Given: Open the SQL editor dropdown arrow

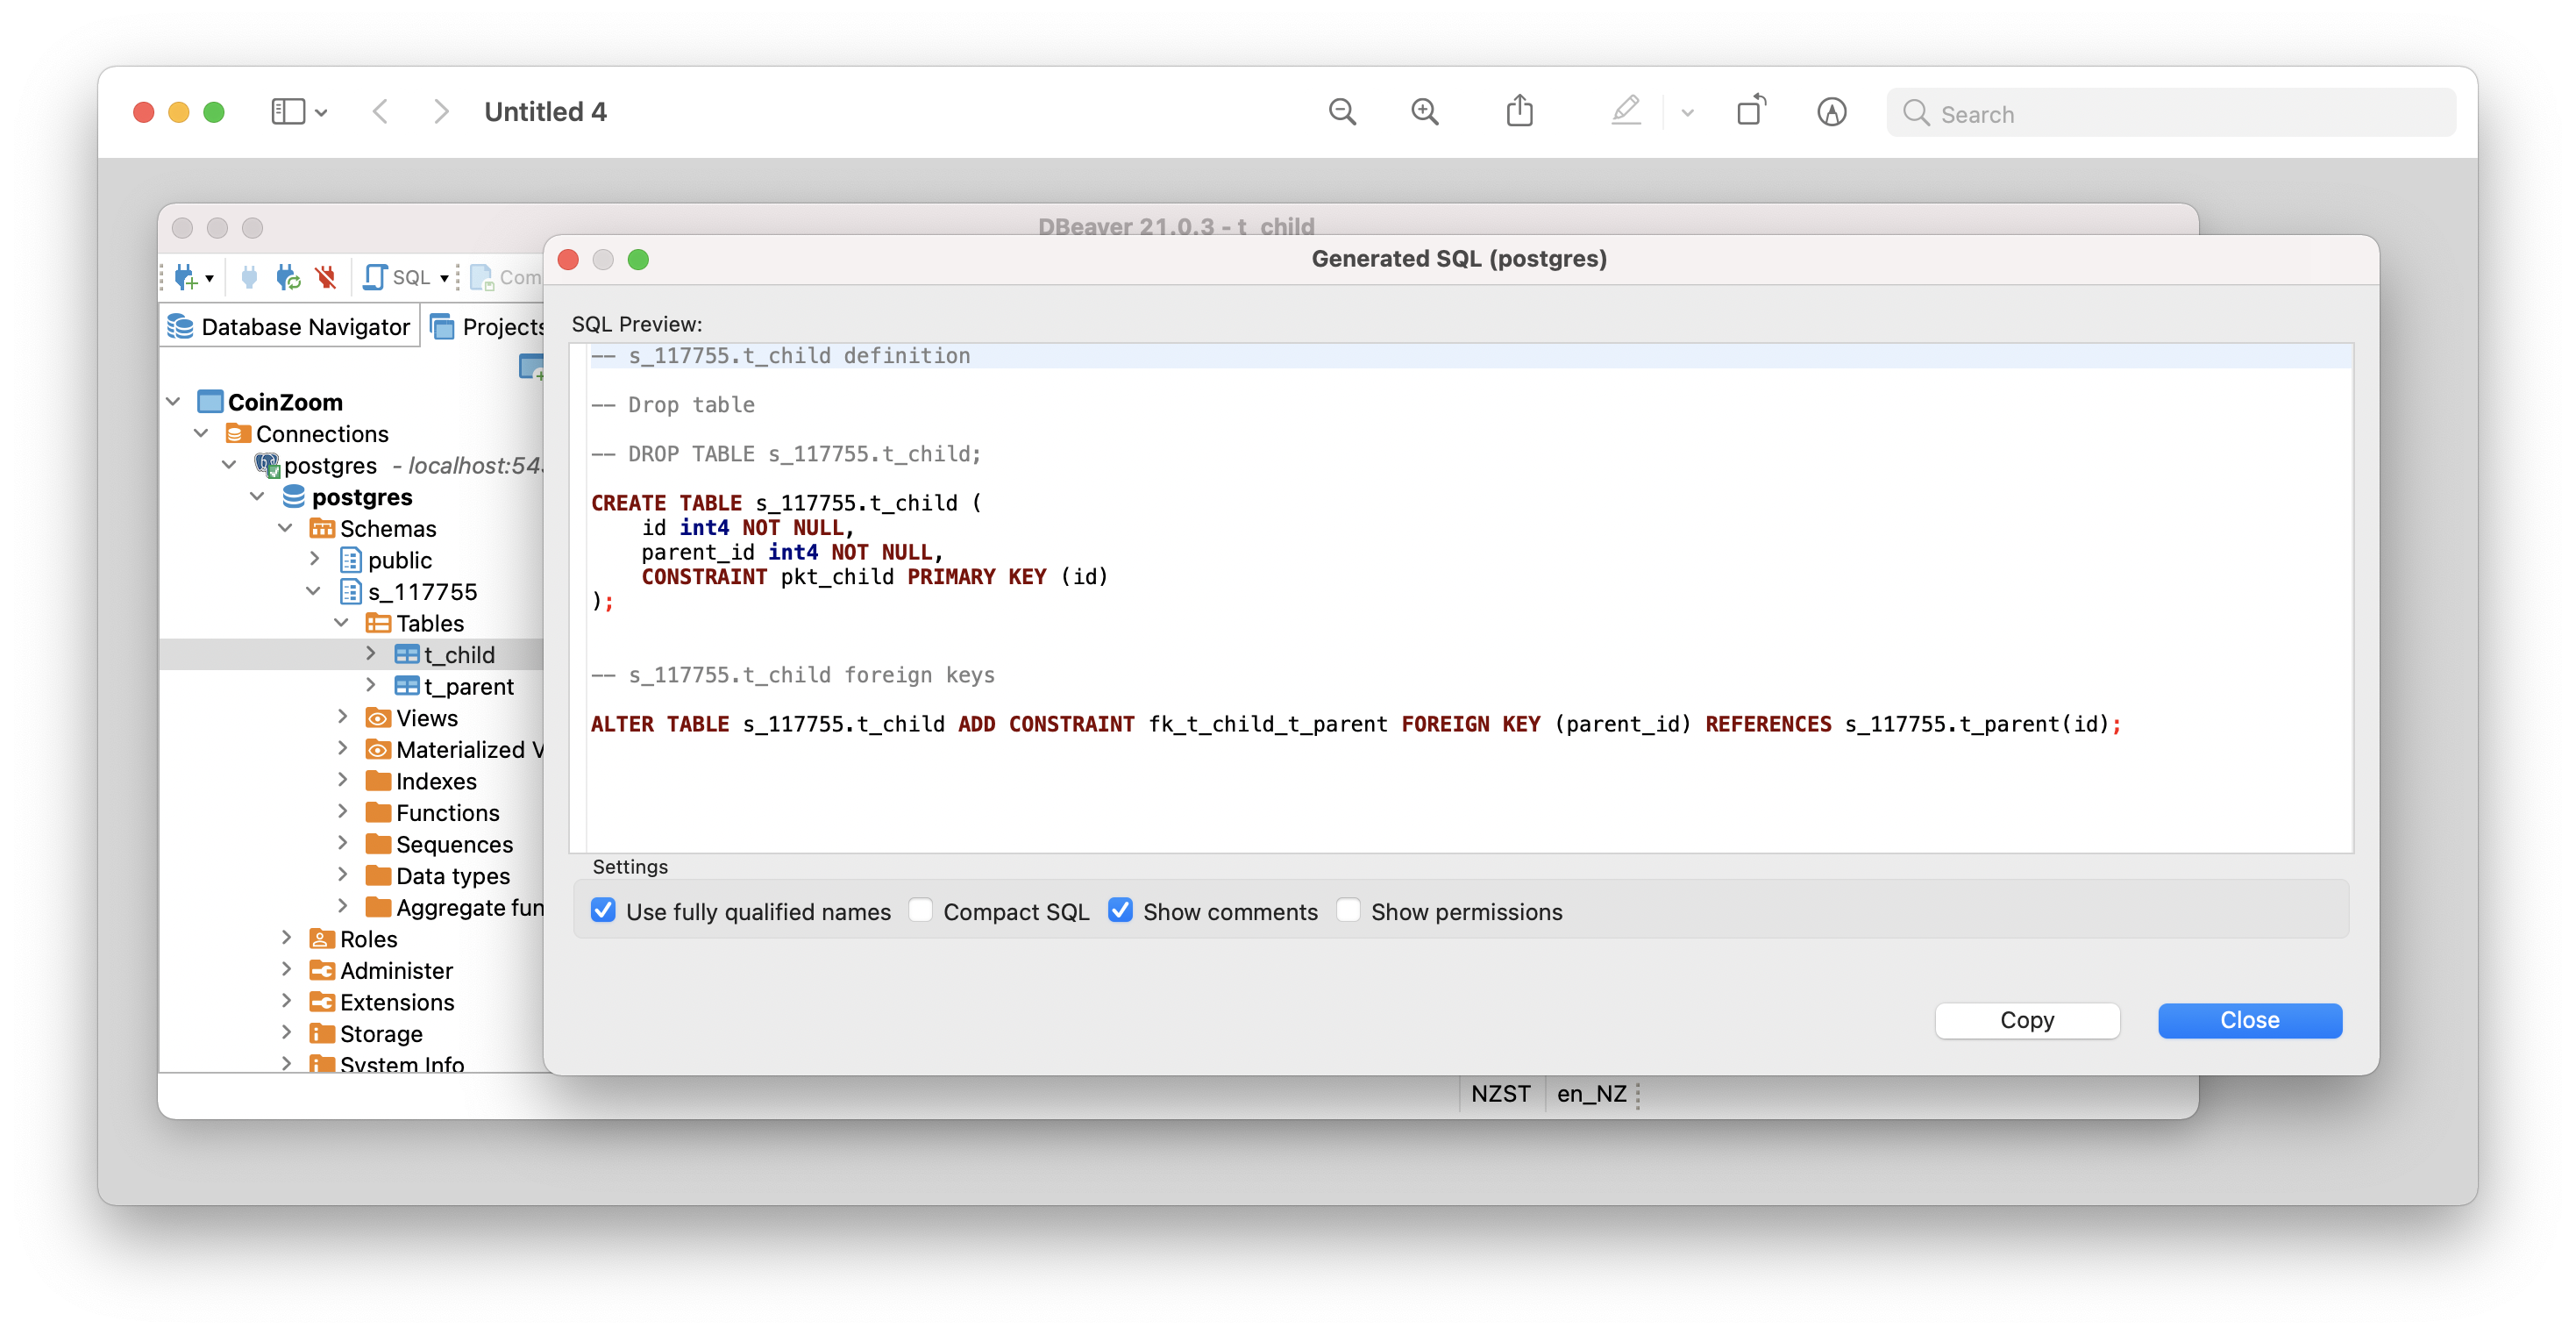Looking at the screenshot, I should click(444, 278).
